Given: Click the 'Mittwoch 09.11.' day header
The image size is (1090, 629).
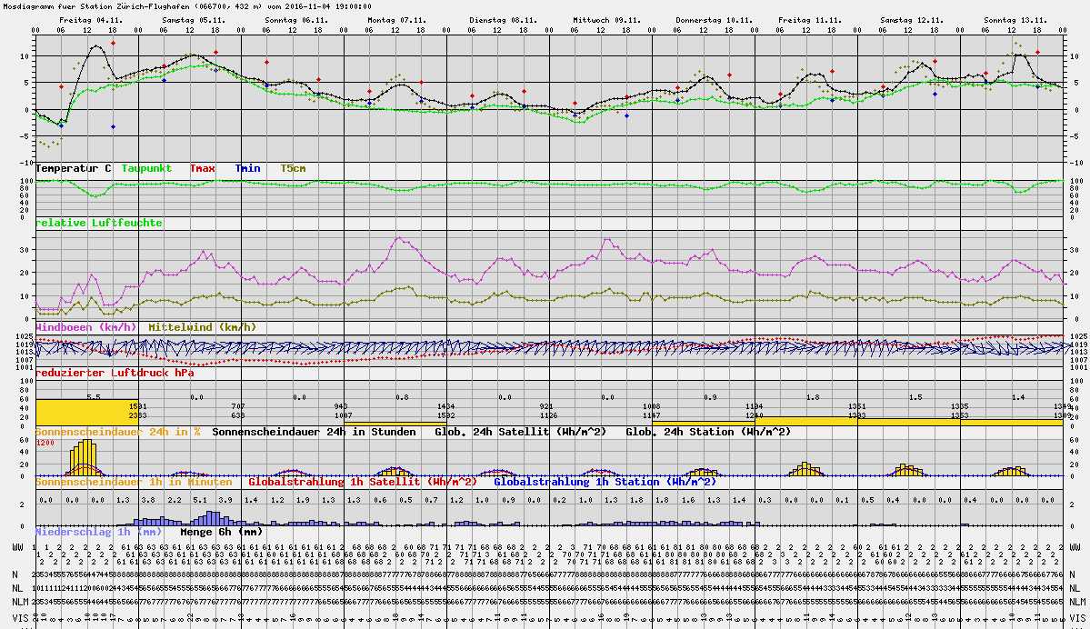Looking at the screenshot, I should [x=607, y=20].
